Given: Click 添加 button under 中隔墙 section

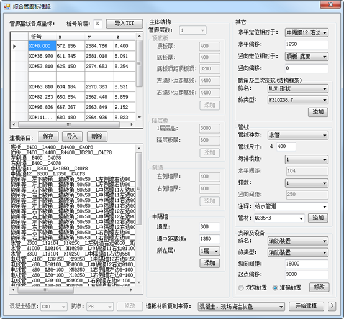Looking at the screenshot, I should (x=209, y=263).
